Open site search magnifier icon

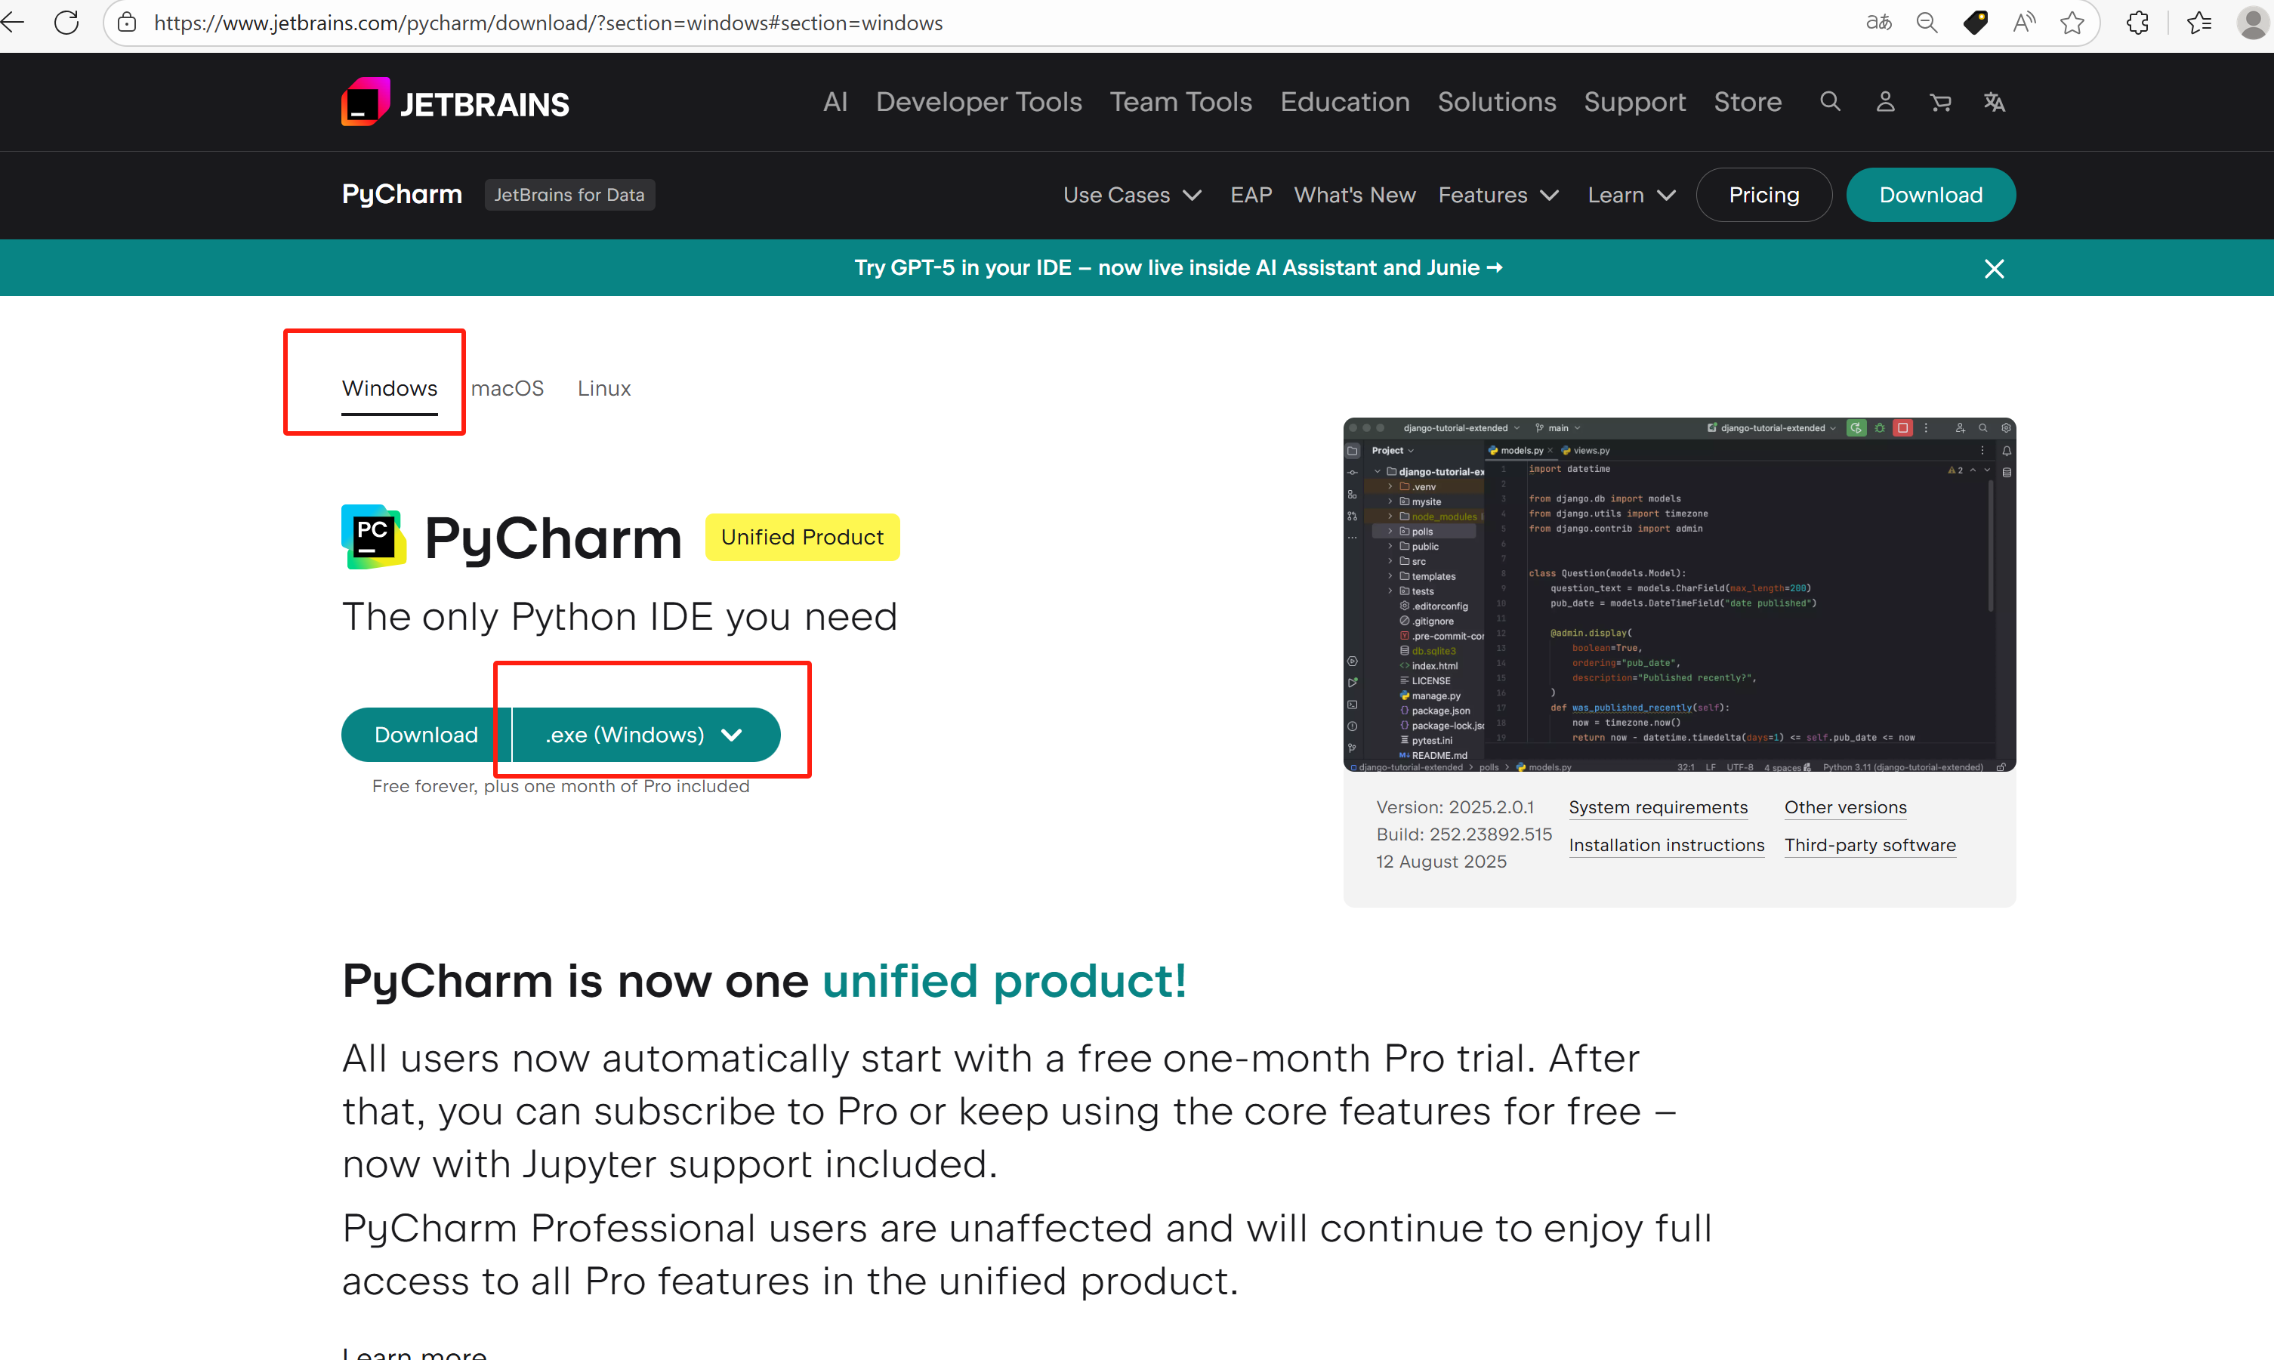pyautogui.click(x=1829, y=102)
